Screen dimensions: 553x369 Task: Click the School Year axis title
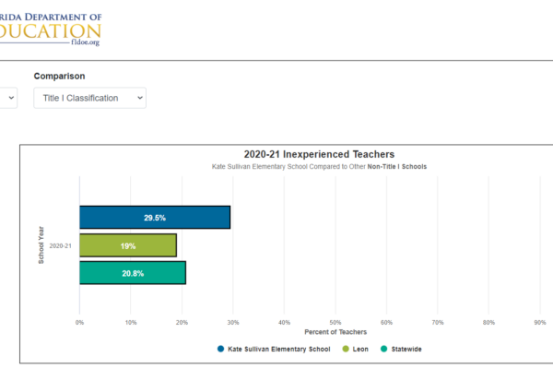41,245
